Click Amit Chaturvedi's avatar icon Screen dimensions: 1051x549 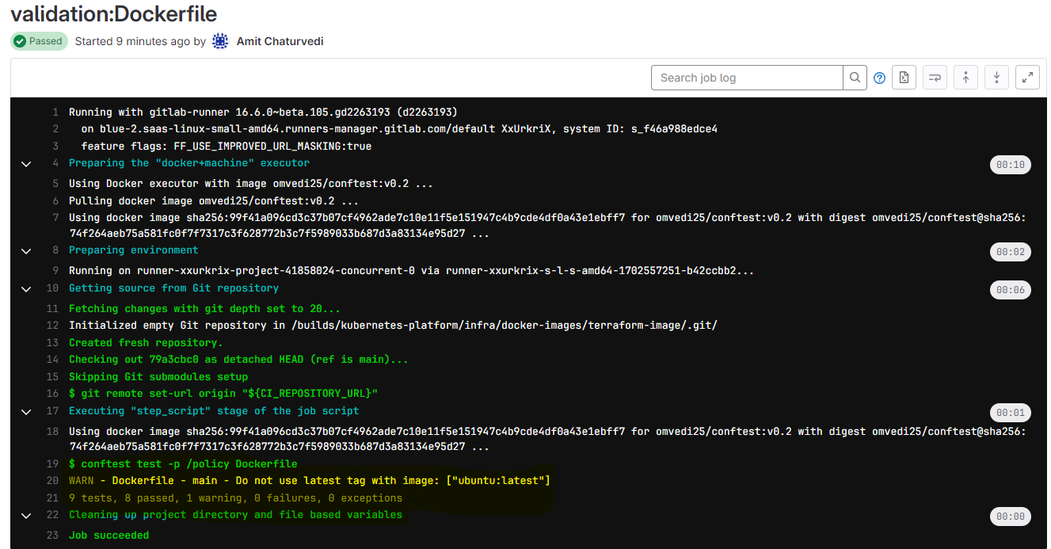(x=221, y=41)
